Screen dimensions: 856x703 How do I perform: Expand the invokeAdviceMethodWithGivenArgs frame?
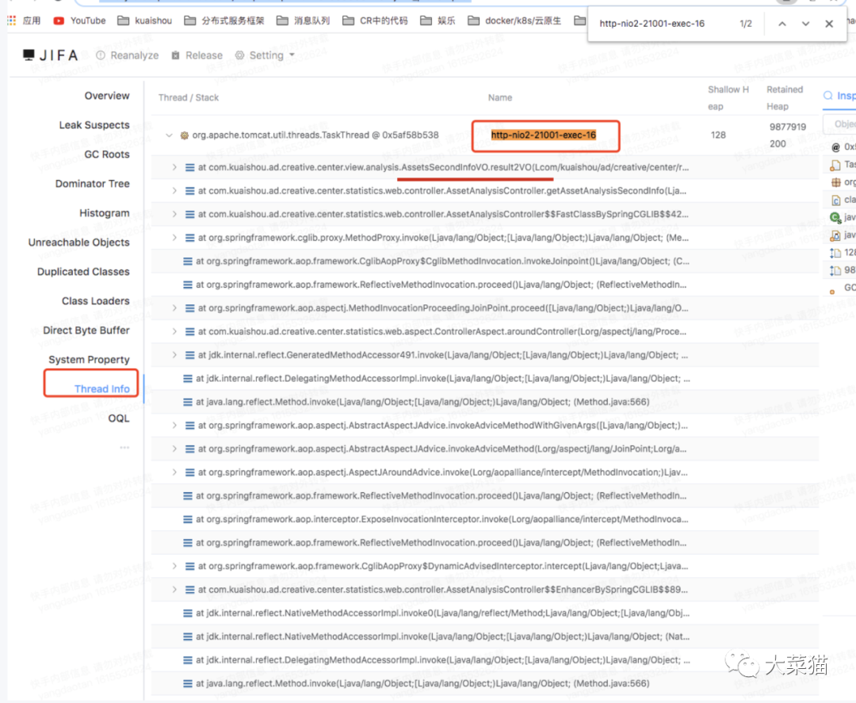[174, 425]
